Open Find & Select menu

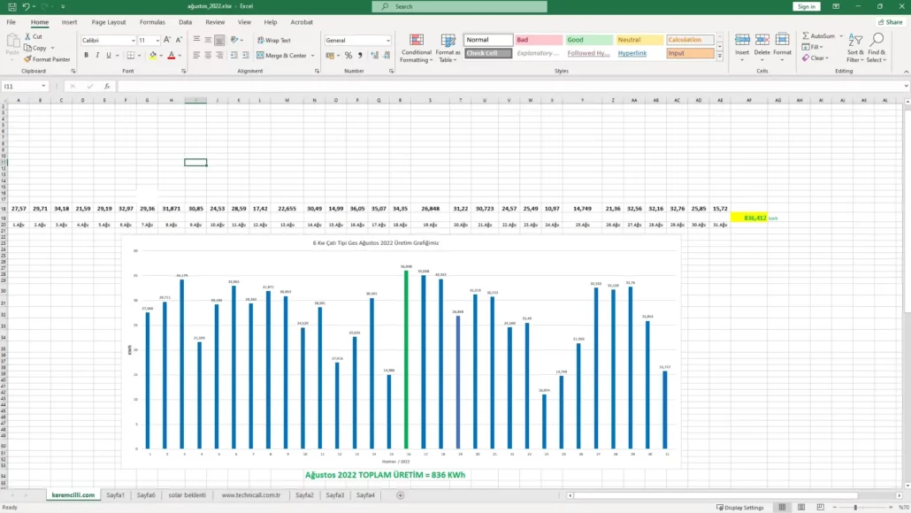(877, 49)
